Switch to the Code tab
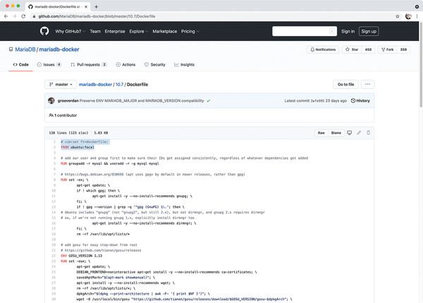Image resolution: width=423 pixels, height=303 pixels. (x=20, y=65)
